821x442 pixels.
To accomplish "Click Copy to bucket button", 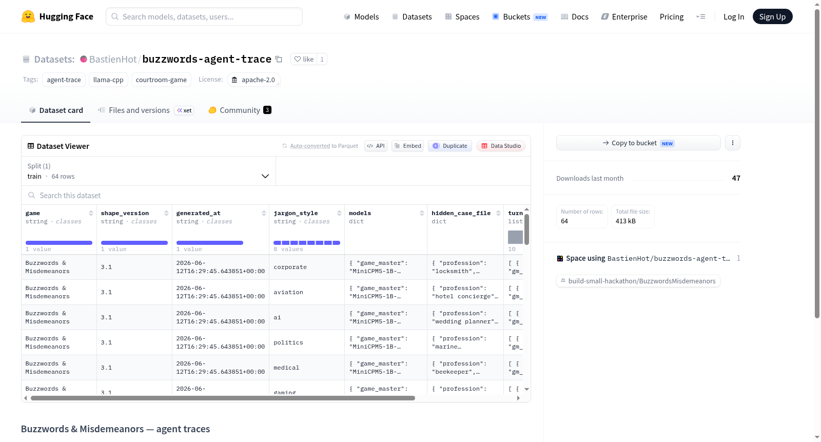I will (638, 143).
